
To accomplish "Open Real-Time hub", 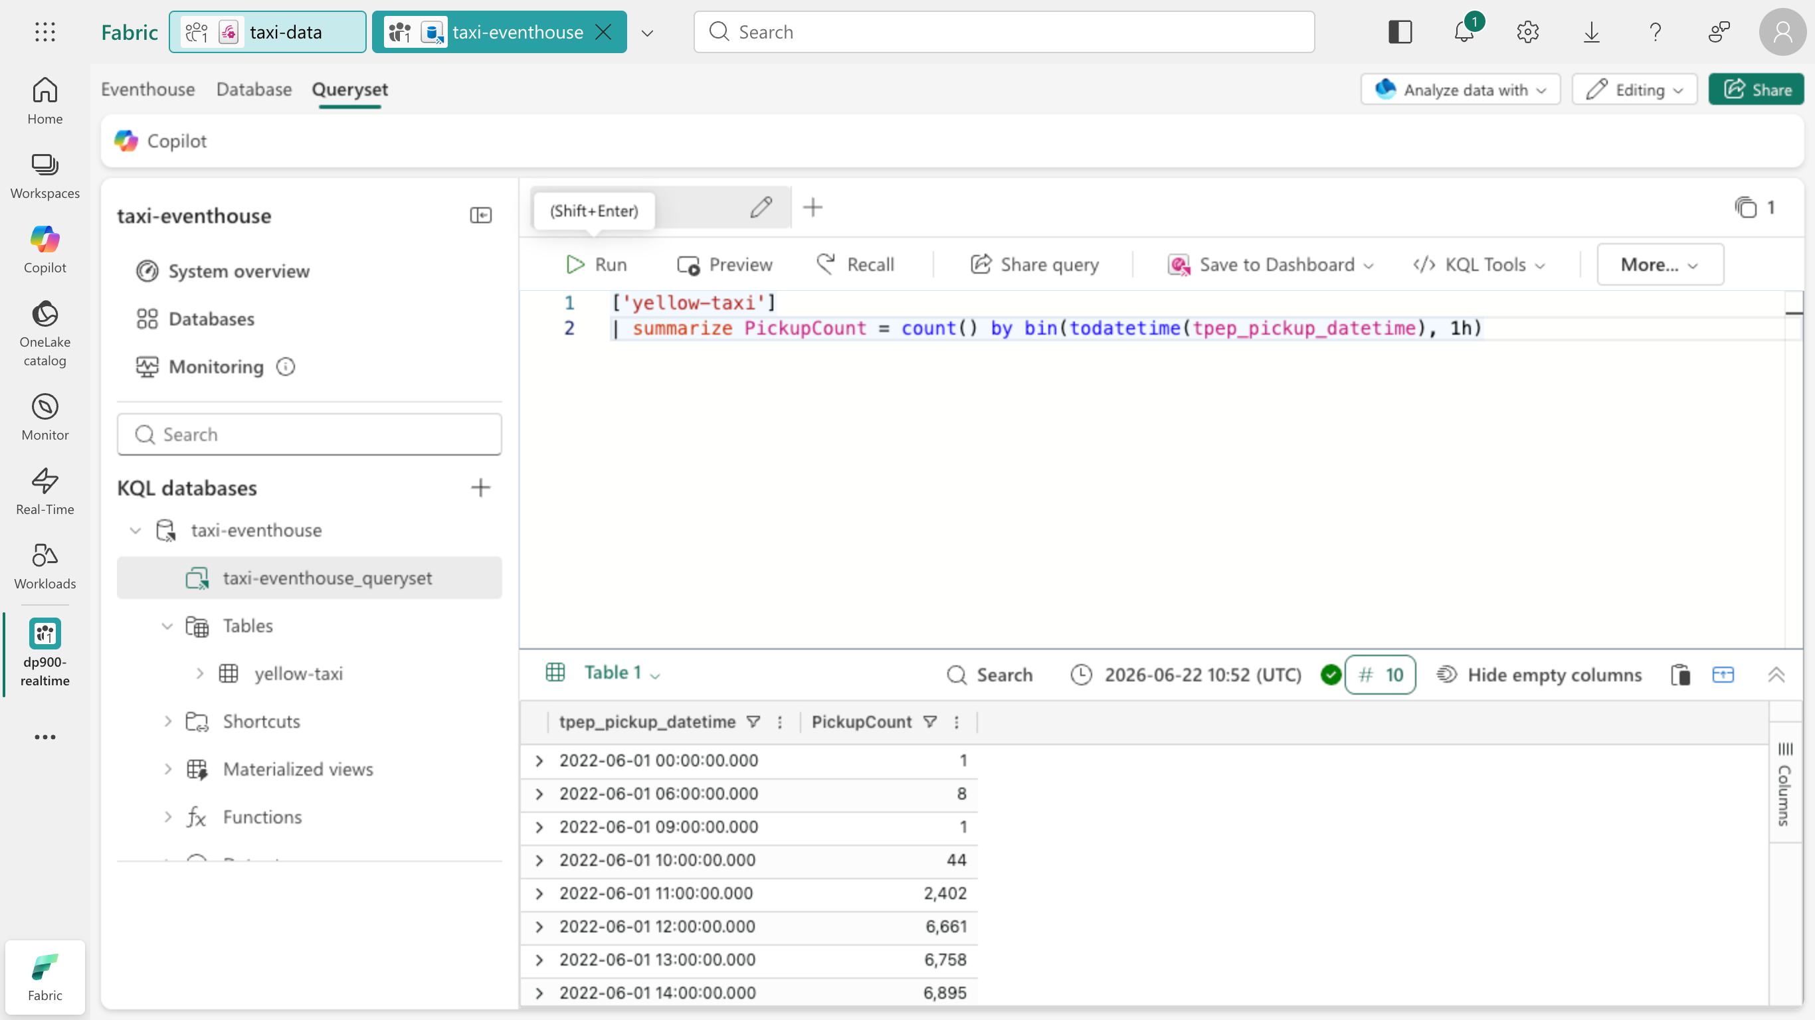I will (45, 491).
